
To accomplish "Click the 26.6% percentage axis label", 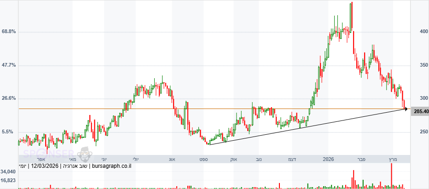I will click(9, 98).
